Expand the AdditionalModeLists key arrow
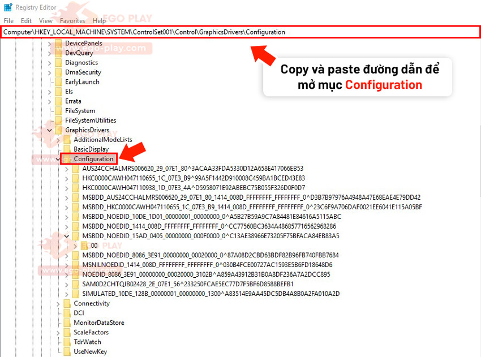This screenshot has width=481, height=357. click(58, 140)
